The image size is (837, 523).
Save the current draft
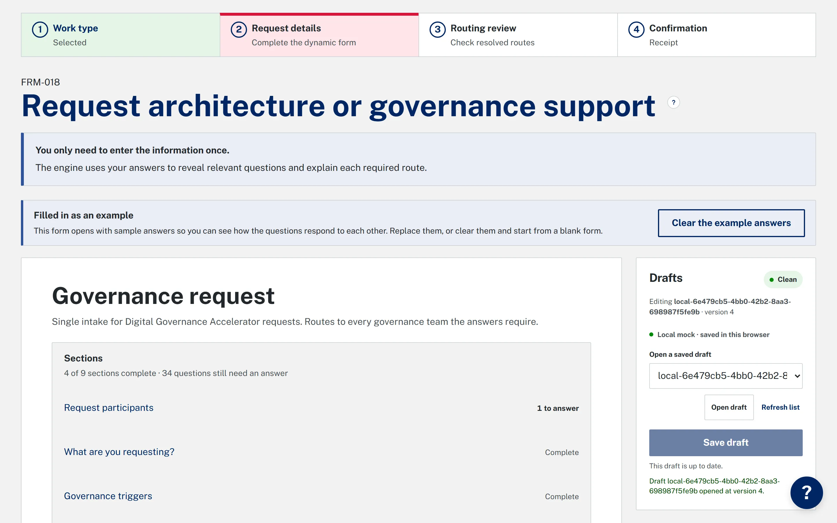[725, 443]
